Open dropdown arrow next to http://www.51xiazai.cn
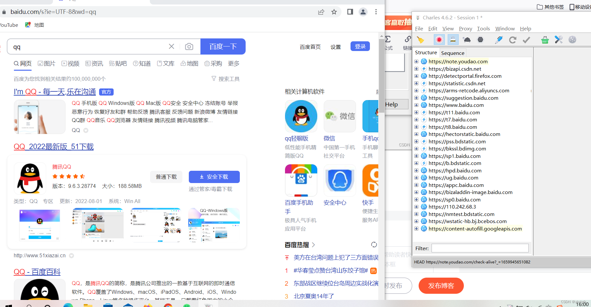 [x=71, y=256]
